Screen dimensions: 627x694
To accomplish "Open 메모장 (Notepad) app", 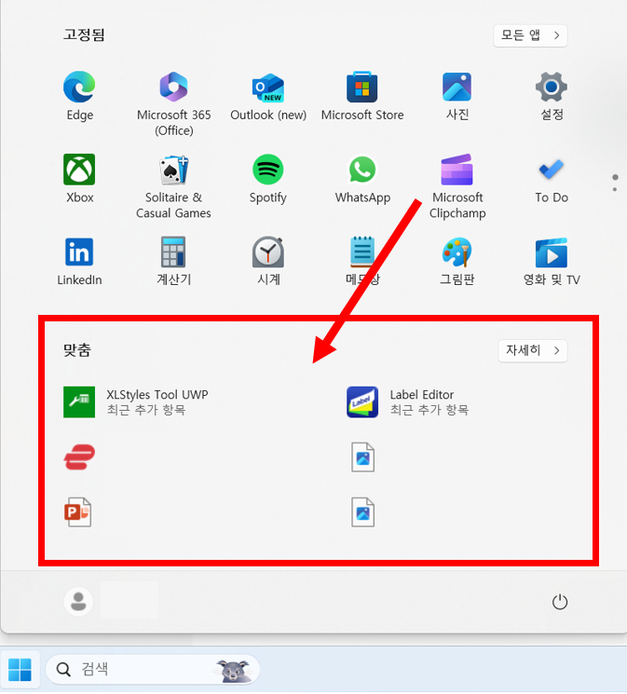I will (x=362, y=261).
